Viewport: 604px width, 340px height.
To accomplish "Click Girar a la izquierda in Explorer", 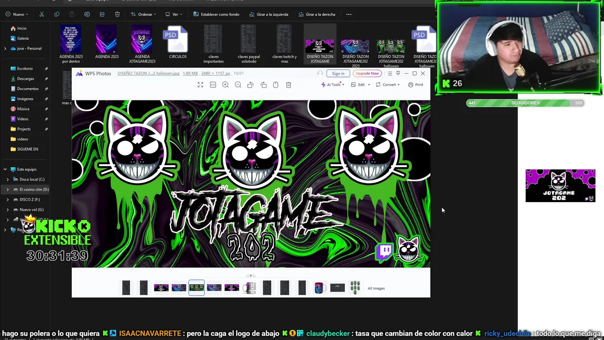I will click(268, 14).
